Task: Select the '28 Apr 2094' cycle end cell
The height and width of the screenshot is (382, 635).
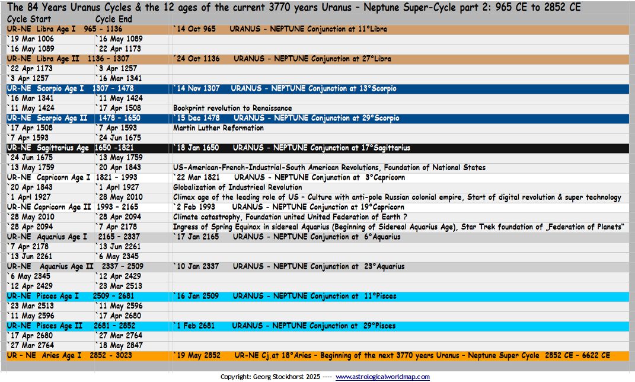Action: [x=118, y=217]
